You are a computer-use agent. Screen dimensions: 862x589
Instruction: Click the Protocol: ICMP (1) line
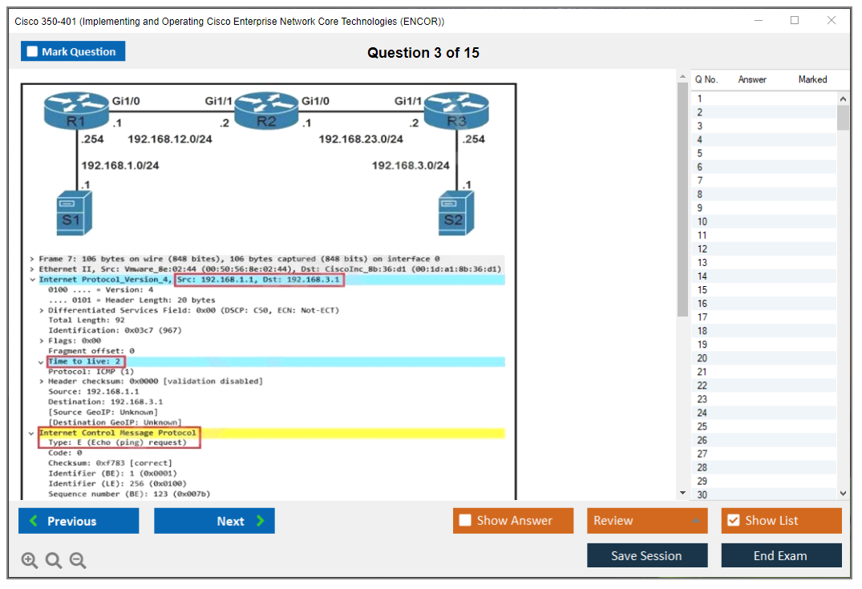click(91, 371)
